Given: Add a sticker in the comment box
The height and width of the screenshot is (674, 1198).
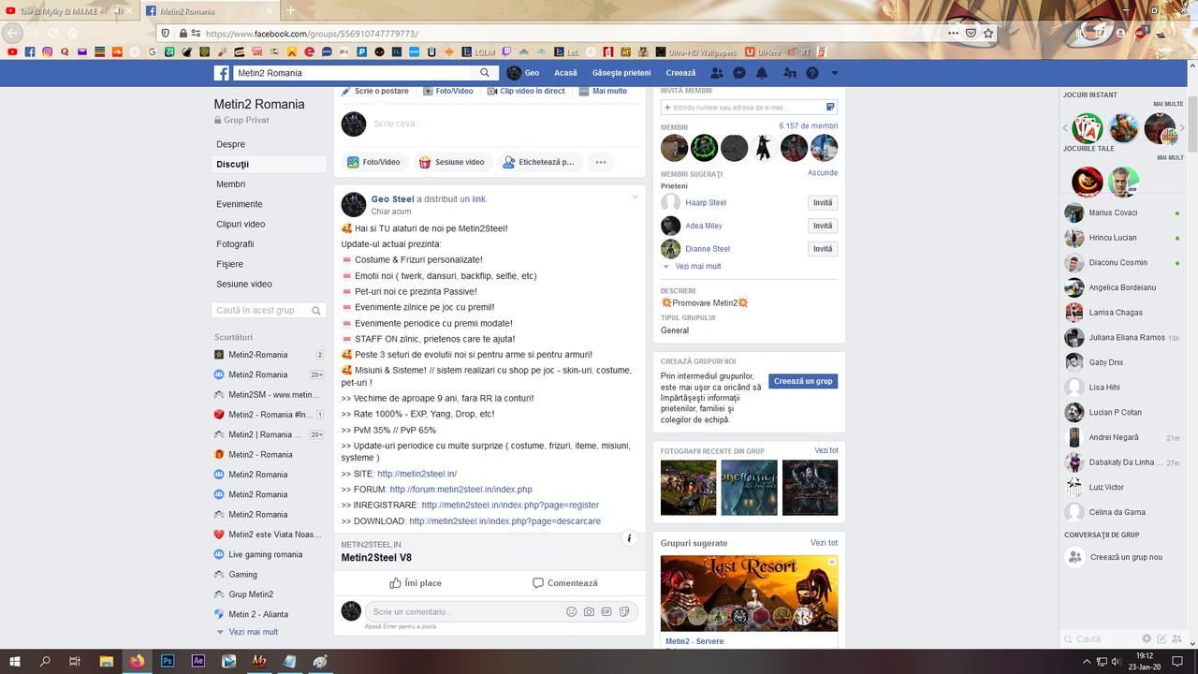Looking at the screenshot, I should pyautogui.click(x=624, y=611).
